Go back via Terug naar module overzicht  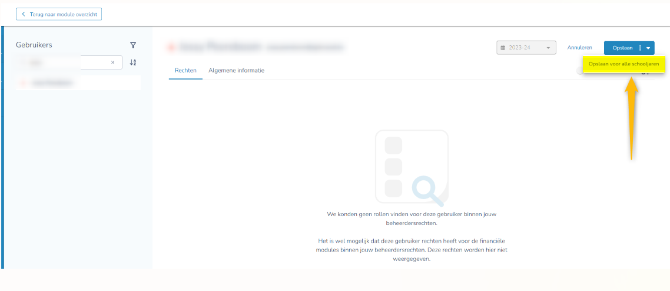[x=59, y=14]
